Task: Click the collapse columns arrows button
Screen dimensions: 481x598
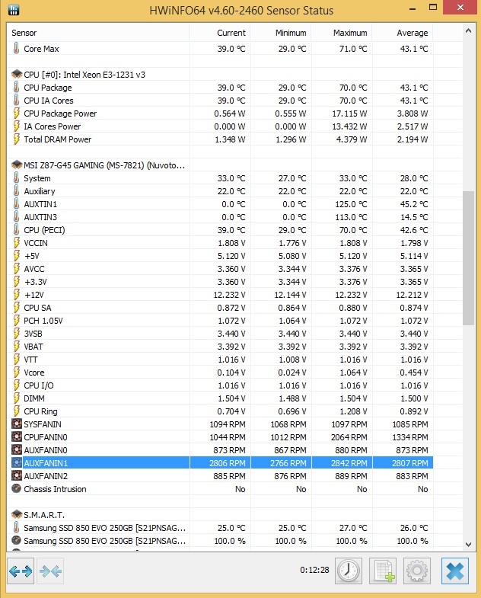Action: (x=50, y=571)
